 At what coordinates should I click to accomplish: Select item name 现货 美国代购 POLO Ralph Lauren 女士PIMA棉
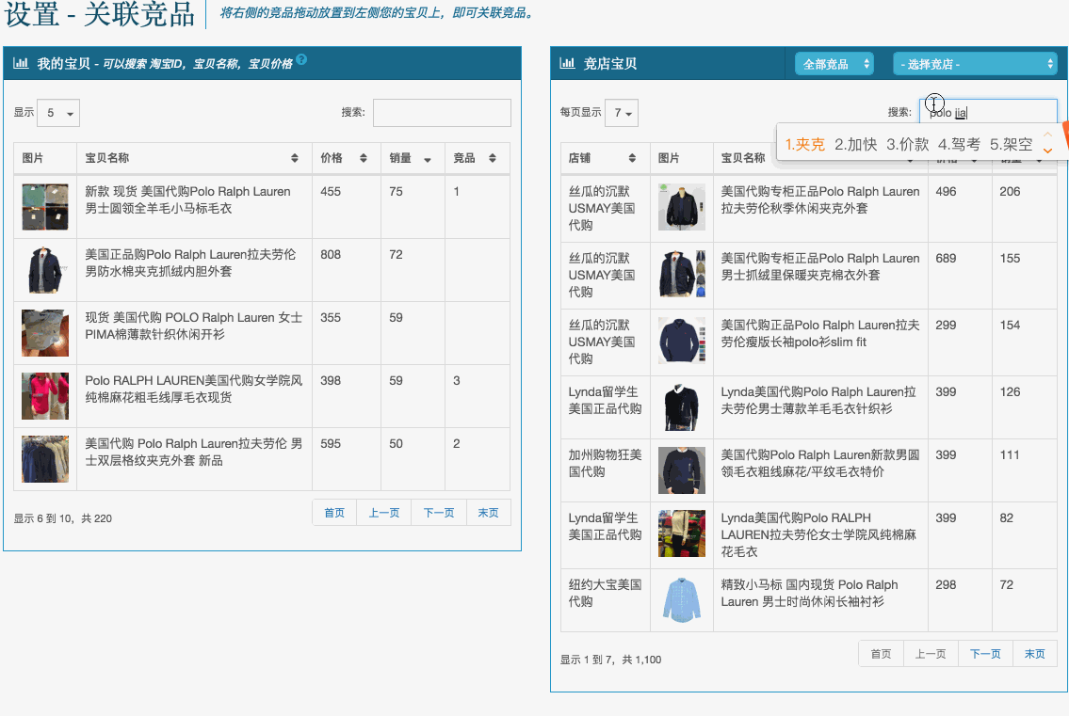click(194, 326)
